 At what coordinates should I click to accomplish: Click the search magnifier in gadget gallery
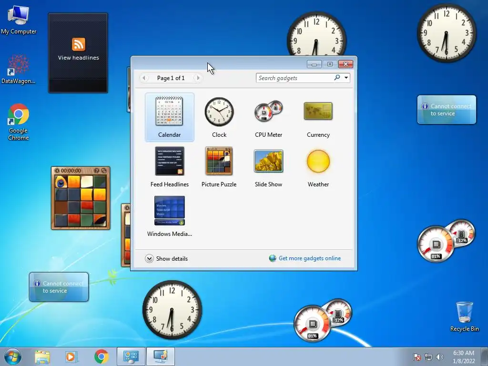[x=337, y=78]
